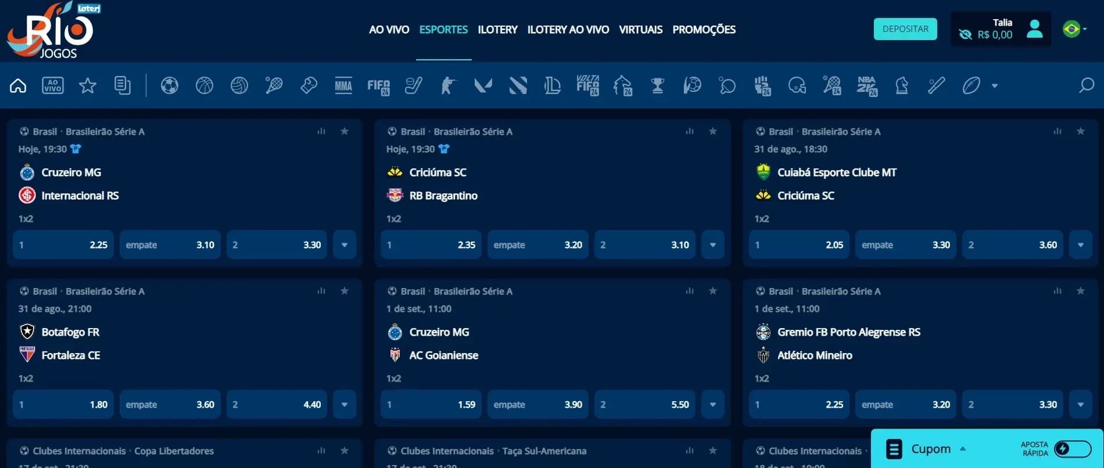
Task: Select the Counter-Strike shooter icon
Action: pyautogui.click(x=448, y=86)
